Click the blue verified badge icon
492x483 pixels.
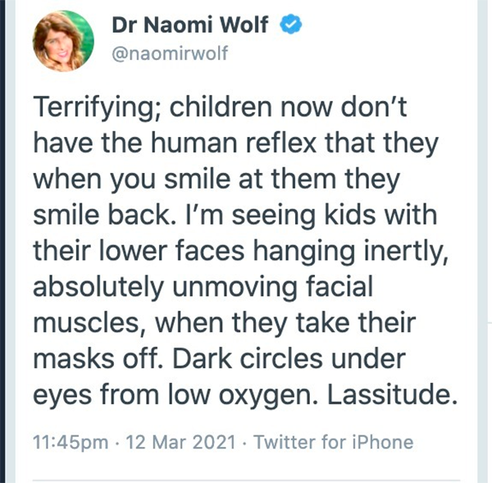(290, 25)
